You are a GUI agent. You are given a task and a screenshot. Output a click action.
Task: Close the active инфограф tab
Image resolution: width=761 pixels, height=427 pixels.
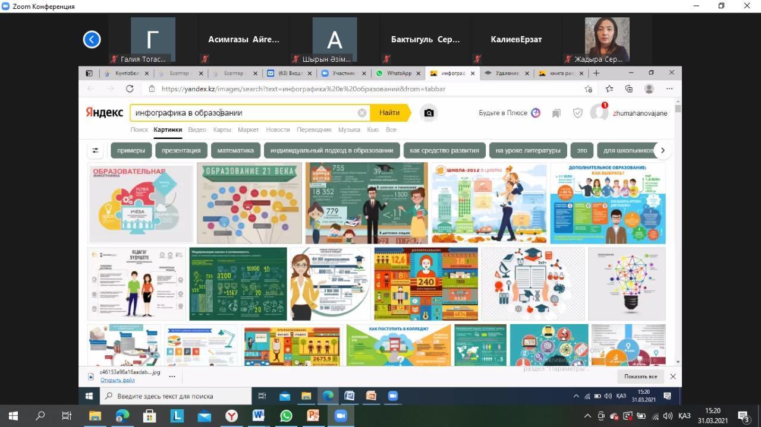[473, 74]
